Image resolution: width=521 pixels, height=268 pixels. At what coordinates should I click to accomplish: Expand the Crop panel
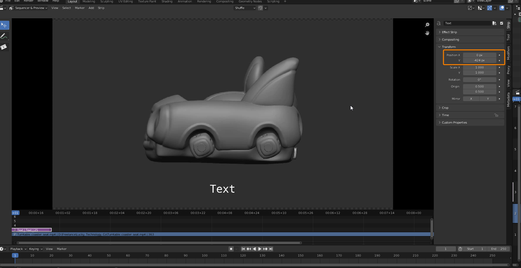445,108
